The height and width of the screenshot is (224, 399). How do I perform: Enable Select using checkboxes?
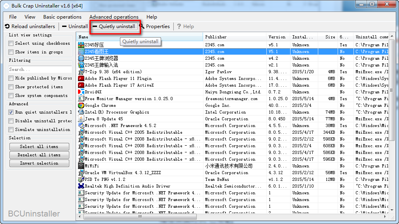(11, 44)
